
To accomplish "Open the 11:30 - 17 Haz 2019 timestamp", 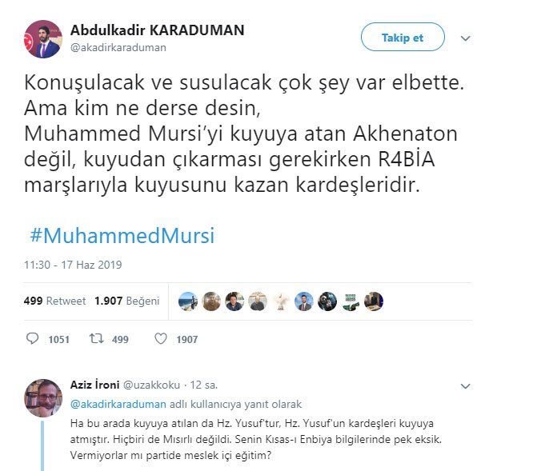I will [x=73, y=265].
